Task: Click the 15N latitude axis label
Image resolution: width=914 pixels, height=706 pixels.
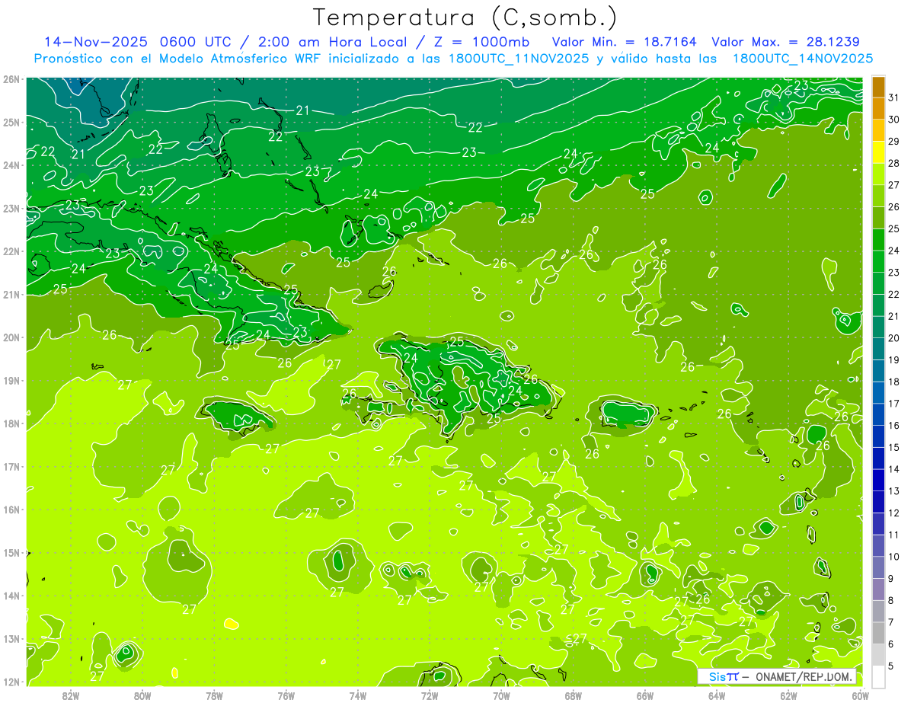Action: [11, 552]
